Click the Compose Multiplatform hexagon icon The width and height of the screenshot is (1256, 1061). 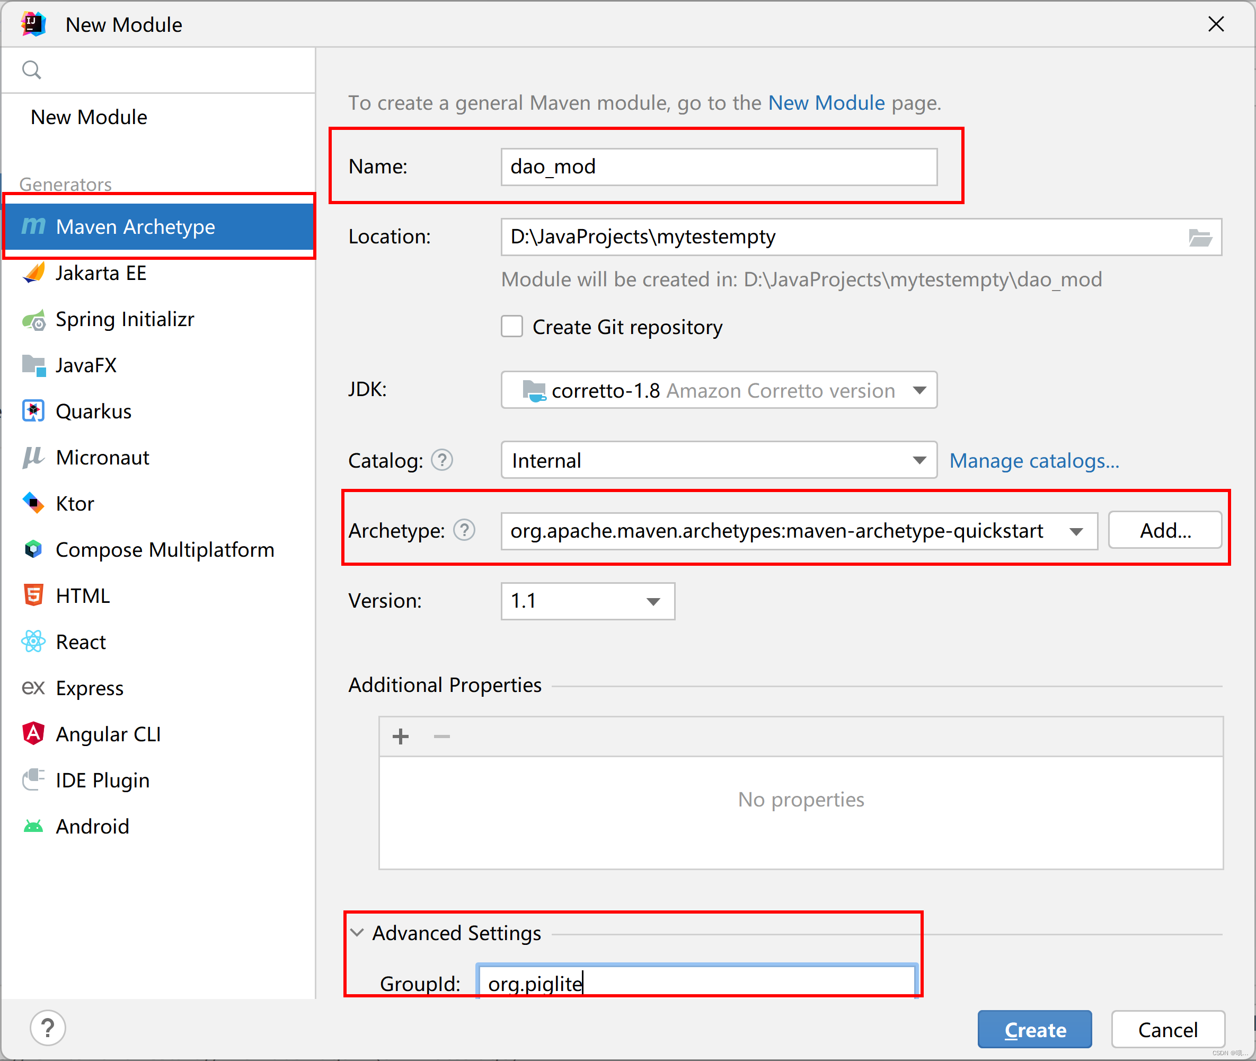(34, 549)
